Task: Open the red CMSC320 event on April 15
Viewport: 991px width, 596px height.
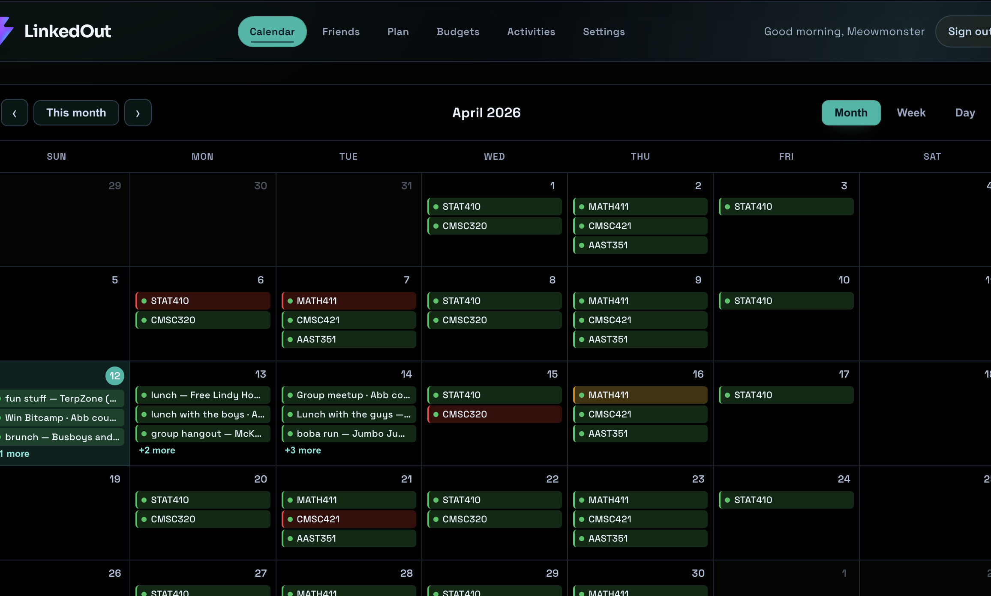Action: pyautogui.click(x=494, y=414)
